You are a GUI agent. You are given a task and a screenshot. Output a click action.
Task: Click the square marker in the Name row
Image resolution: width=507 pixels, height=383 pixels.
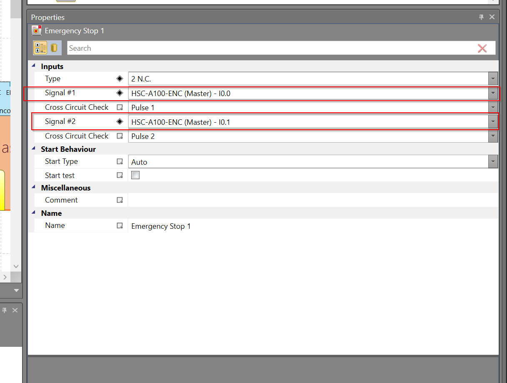tap(120, 225)
